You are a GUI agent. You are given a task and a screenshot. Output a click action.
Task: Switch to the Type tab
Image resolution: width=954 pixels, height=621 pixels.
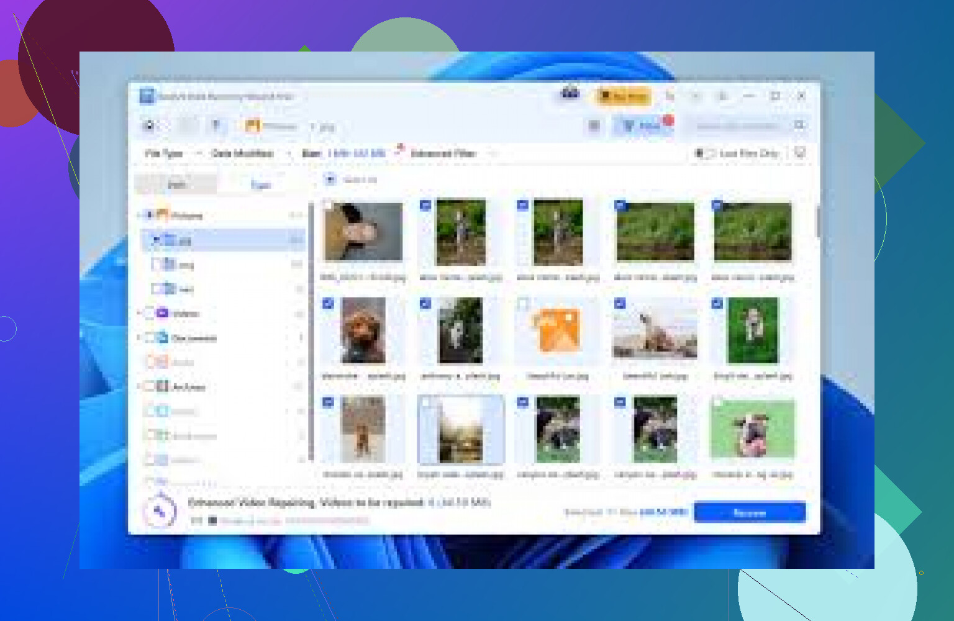[260, 184]
